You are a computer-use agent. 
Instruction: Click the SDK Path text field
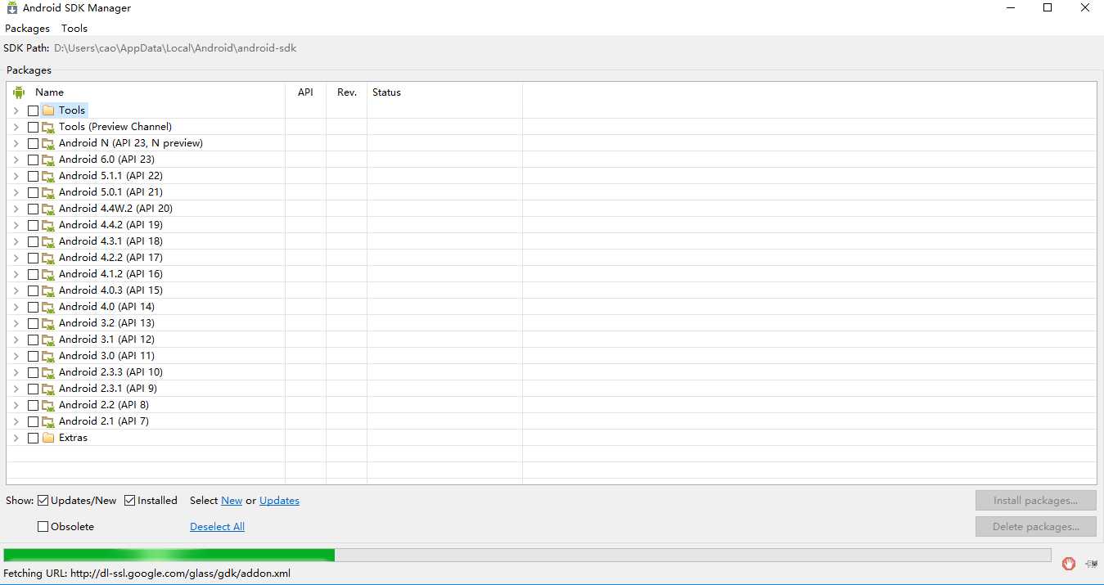click(x=175, y=48)
